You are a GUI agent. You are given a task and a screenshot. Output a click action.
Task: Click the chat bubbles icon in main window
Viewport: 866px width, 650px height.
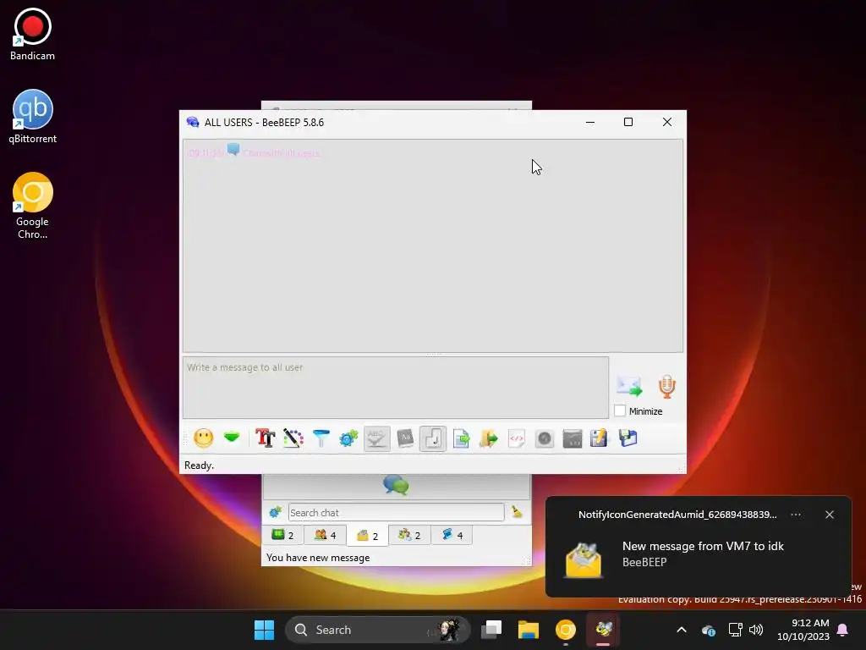point(396,485)
